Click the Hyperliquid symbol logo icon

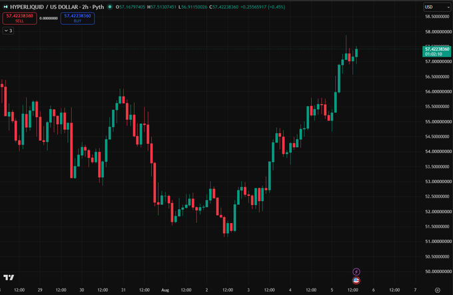coord(5,7)
